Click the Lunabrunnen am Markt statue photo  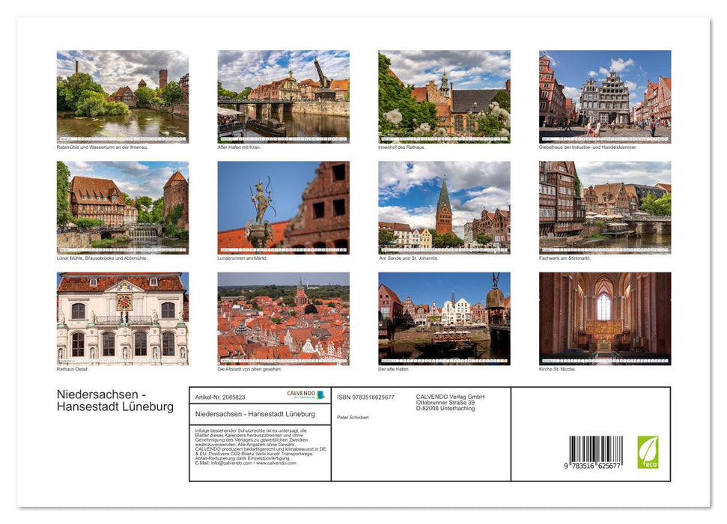(283, 208)
